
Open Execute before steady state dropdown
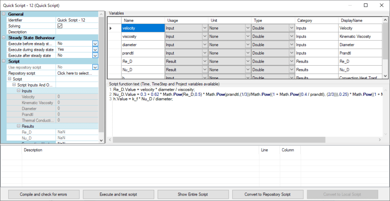tap(95, 44)
